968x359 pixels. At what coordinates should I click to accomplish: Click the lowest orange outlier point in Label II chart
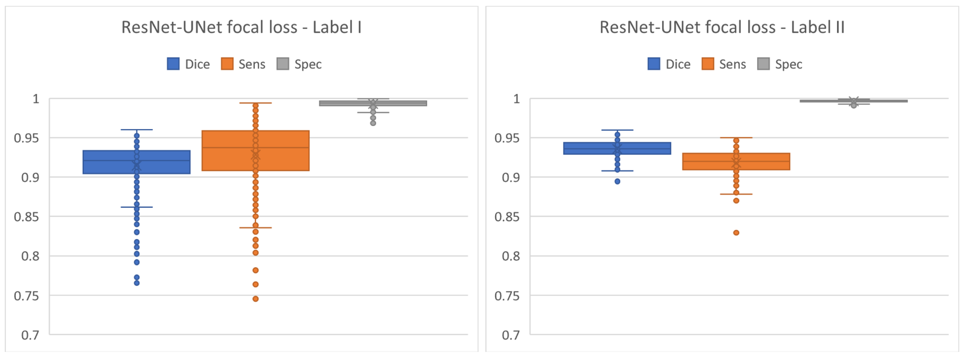(736, 233)
